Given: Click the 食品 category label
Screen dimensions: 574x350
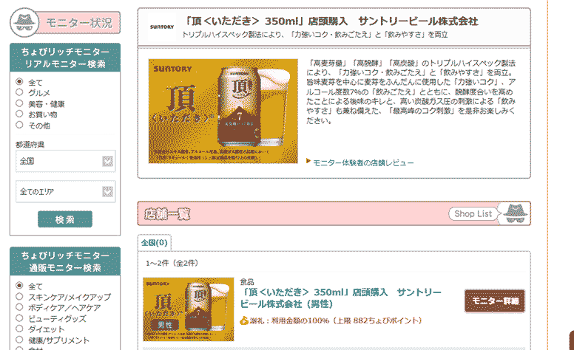Looking at the screenshot, I should (x=247, y=281).
